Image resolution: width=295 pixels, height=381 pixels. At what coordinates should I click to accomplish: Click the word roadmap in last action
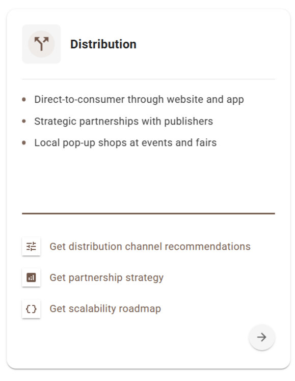coord(140,309)
